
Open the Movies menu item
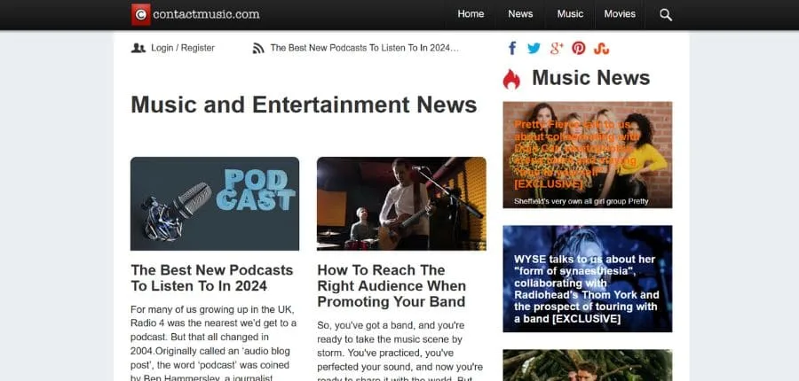click(x=620, y=14)
